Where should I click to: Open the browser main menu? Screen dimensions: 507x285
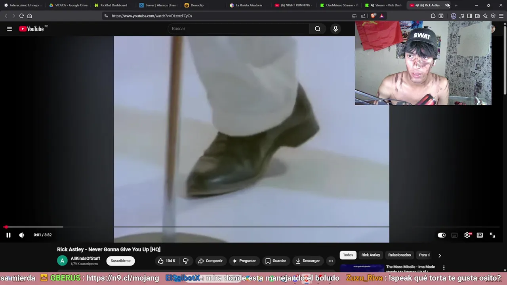click(501, 16)
